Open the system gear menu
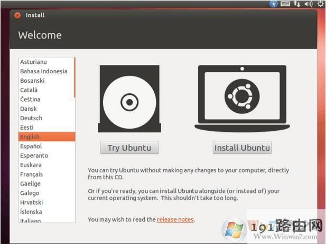The image size is (326, 244). 320,4
